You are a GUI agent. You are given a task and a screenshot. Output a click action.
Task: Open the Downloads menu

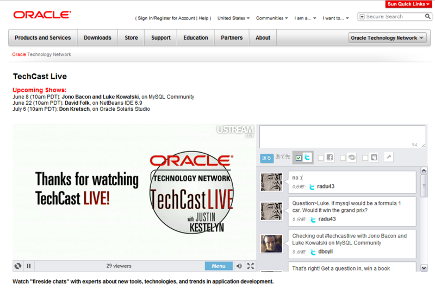(x=97, y=37)
